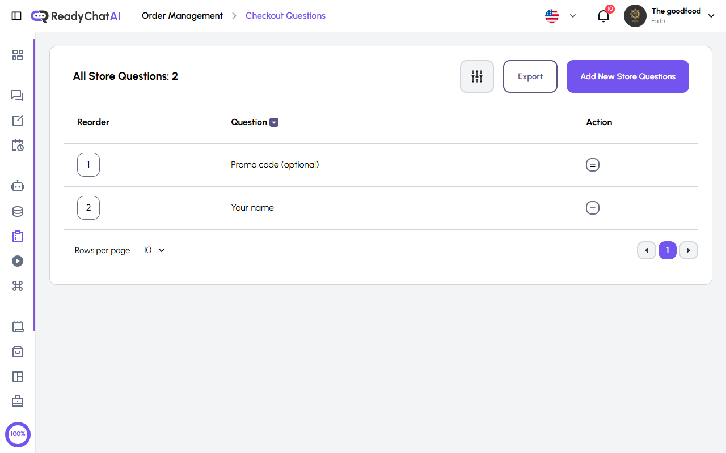Switch to Order Management breadcrumb
Screen dimensions: 726x453
point(182,15)
